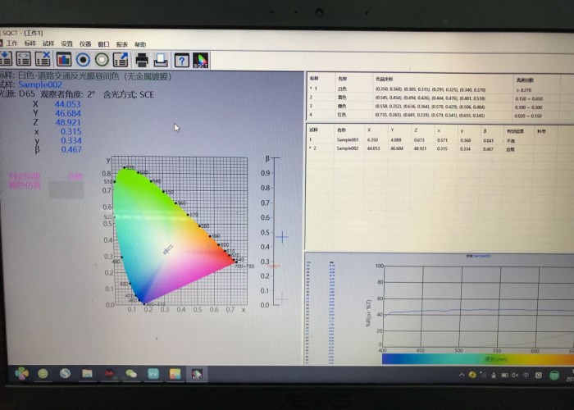Image resolution: width=574 pixels, height=410 pixels.
Task: Click the delete record icon with the blue X
Action: click(43, 59)
